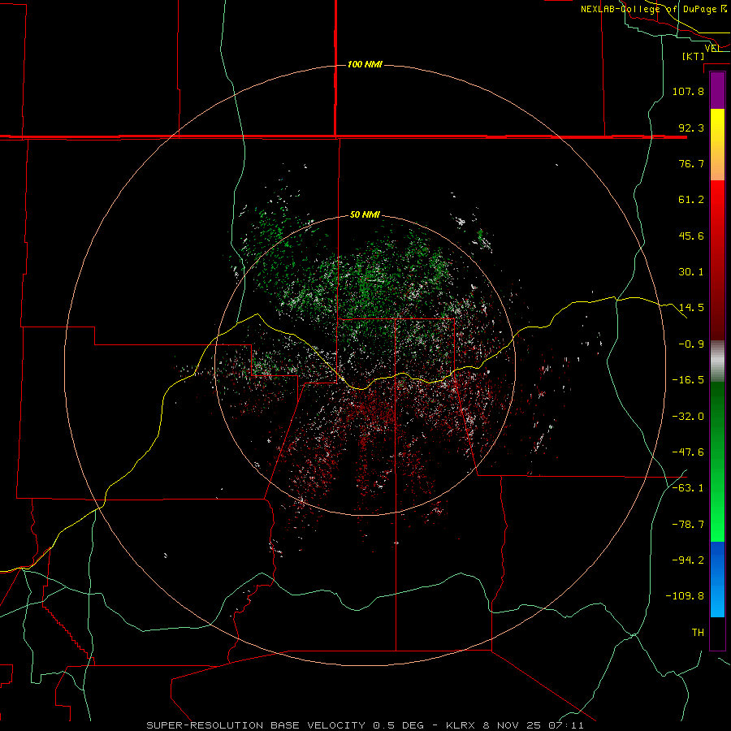Click the -78.7 velocity scale value
The height and width of the screenshot is (731, 731).
click(688, 524)
